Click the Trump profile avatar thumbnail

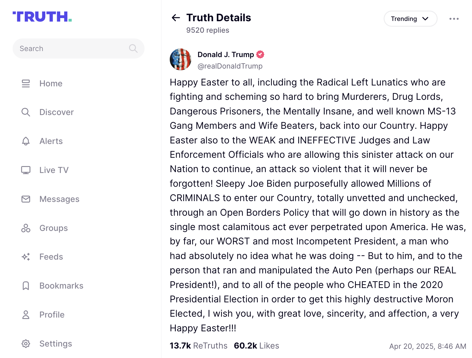[x=180, y=59]
